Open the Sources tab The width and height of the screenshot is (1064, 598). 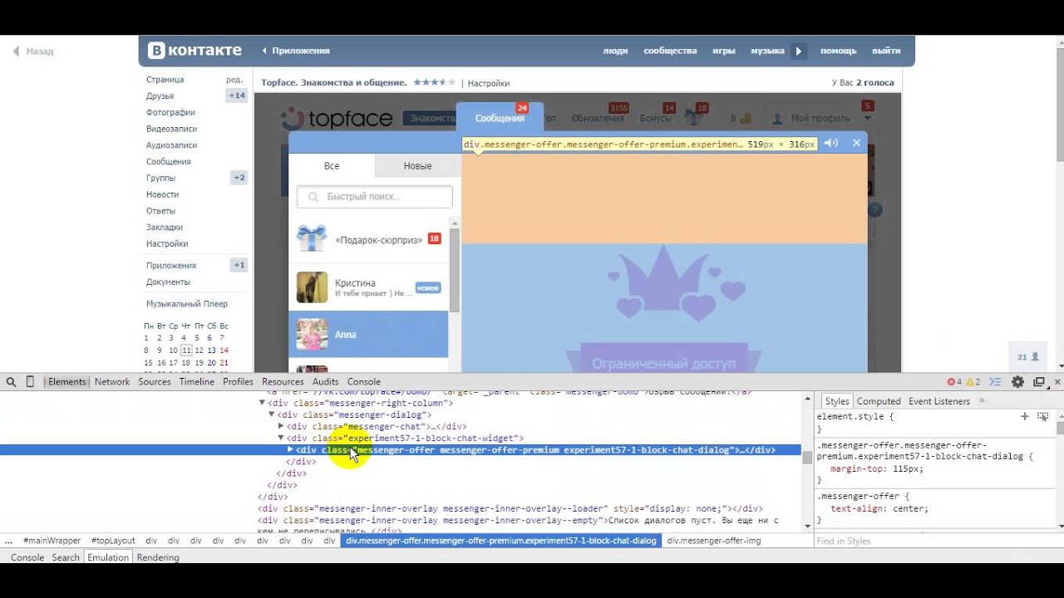tap(155, 382)
